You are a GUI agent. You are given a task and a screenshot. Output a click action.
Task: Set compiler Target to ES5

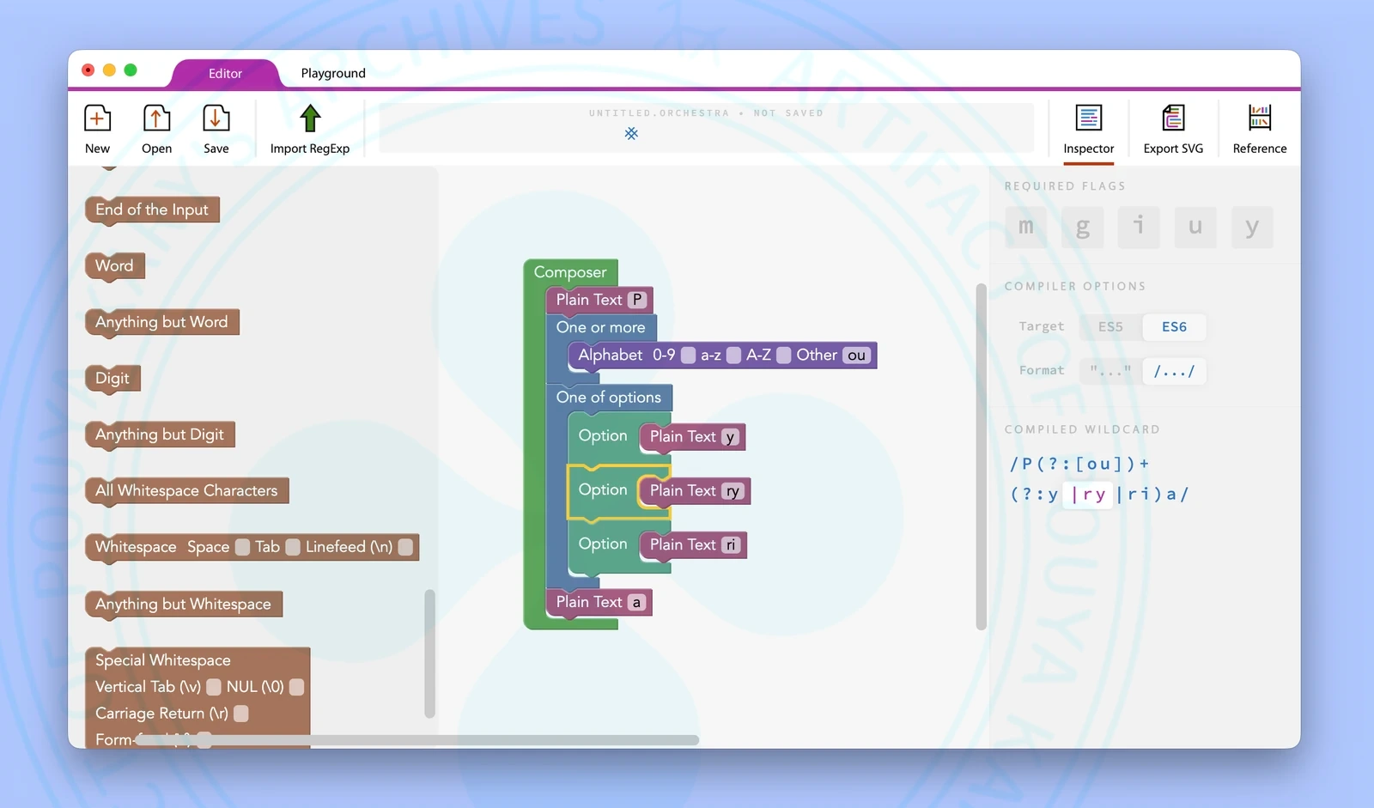click(1110, 327)
